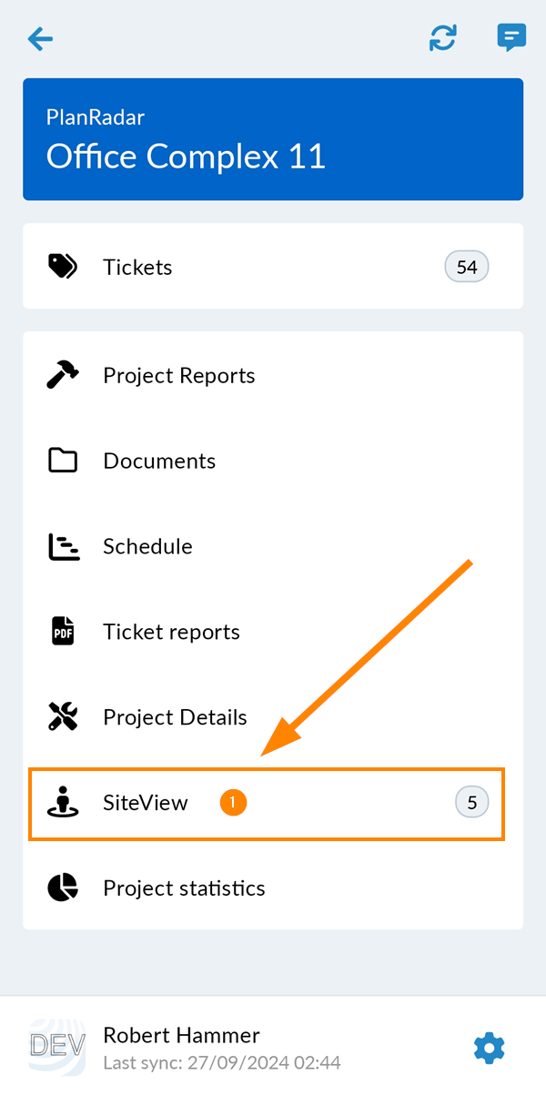This screenshot has width=546, height=1106.
Task: Tap the back arrow icon
Action: point(40,38)
